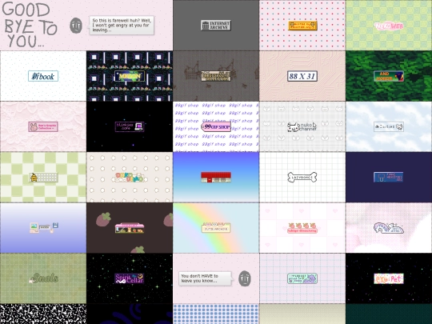
Task: Open the badge with four strawberry characters on hearts tile
Action: click(302, 228)
